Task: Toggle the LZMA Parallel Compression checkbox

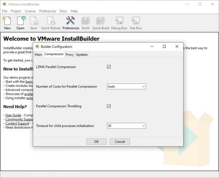Action: [x=109, y=67]
